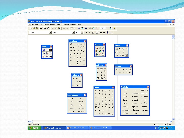The height and width of the screenshot is (138, 184).
Task: Open the Edit menu
Action: [x=37, y=25]
